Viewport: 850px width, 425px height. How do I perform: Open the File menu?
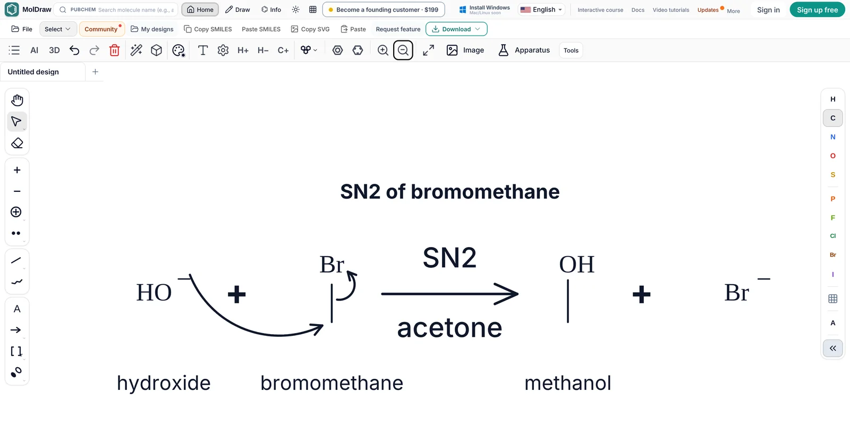(22, 29)
